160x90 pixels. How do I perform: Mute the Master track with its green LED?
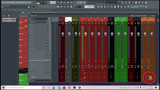pos(60,23)
